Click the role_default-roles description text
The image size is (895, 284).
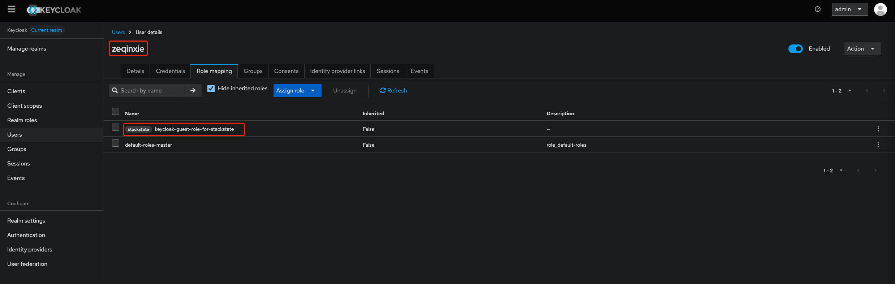[566, 145]
